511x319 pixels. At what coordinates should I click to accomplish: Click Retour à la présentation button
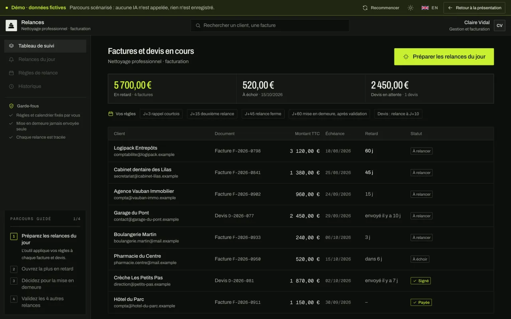pyautogui.click(x=474, y=8)
